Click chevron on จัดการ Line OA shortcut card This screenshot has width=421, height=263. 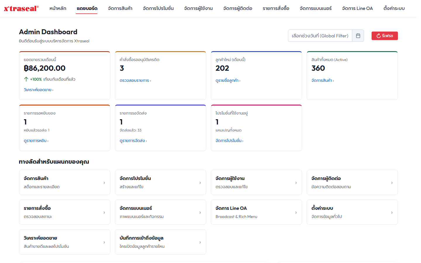click(296, 212)
